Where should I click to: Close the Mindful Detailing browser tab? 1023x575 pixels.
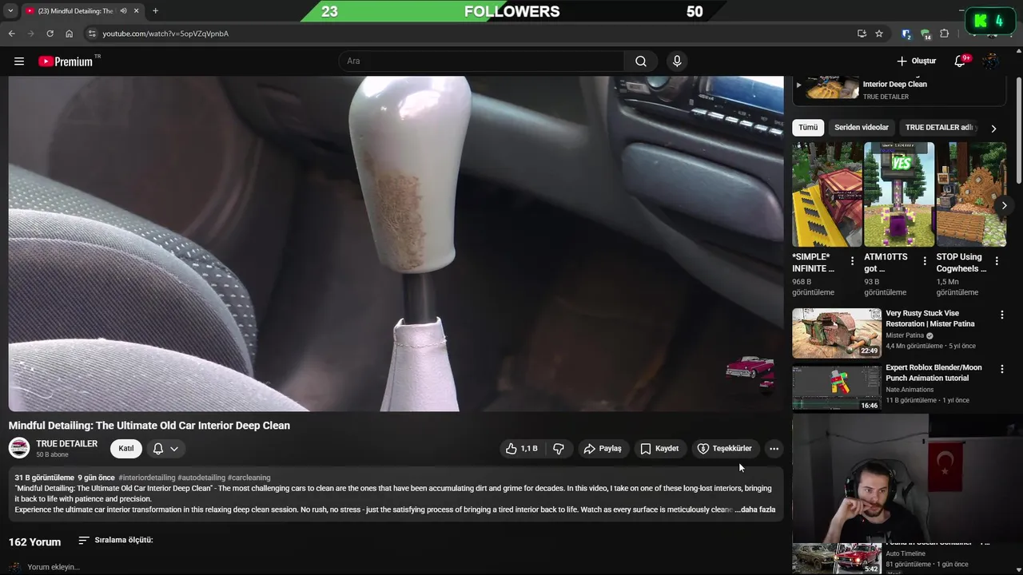136,11
